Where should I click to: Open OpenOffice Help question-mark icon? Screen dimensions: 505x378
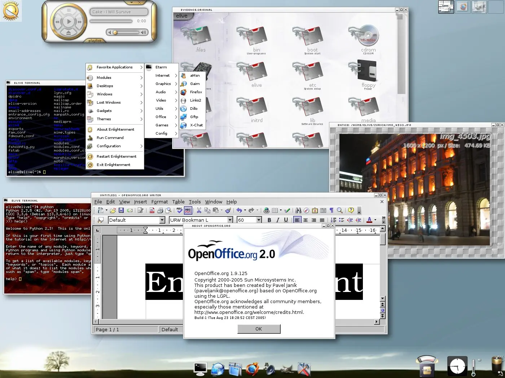pos(351,210)
